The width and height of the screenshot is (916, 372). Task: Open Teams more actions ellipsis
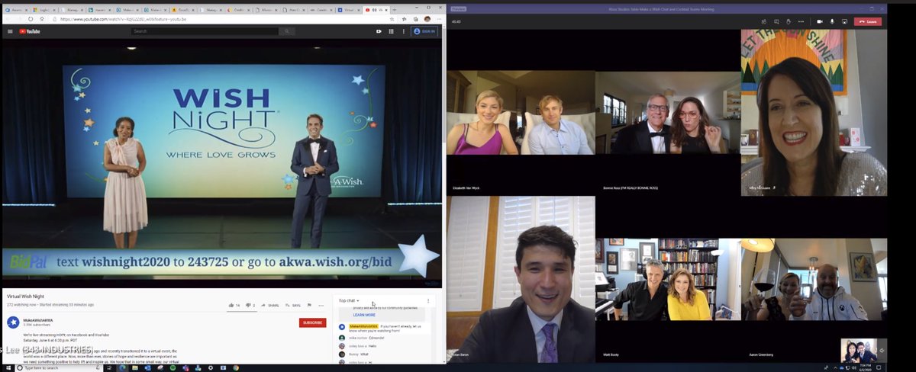click(801, 21)
